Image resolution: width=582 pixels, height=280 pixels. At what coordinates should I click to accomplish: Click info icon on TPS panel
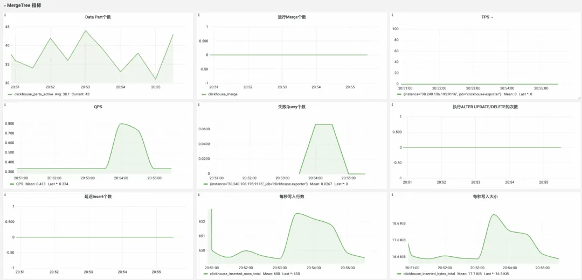pos(393,15)
